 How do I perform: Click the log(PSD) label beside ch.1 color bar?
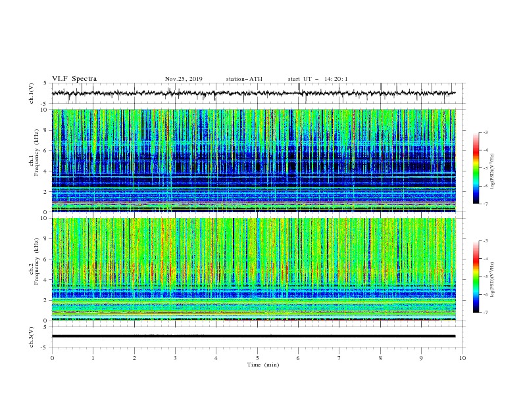(x=493, y=171)
